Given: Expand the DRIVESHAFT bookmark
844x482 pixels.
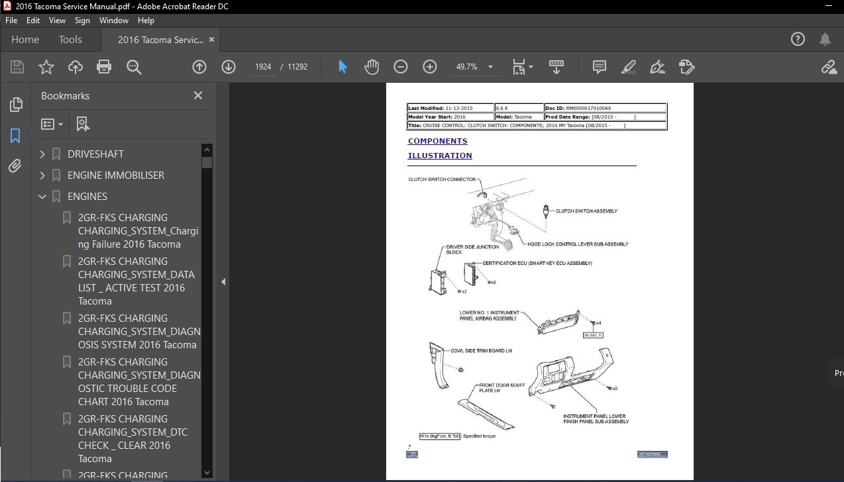Looking at the screenshot, I should 43,154.
